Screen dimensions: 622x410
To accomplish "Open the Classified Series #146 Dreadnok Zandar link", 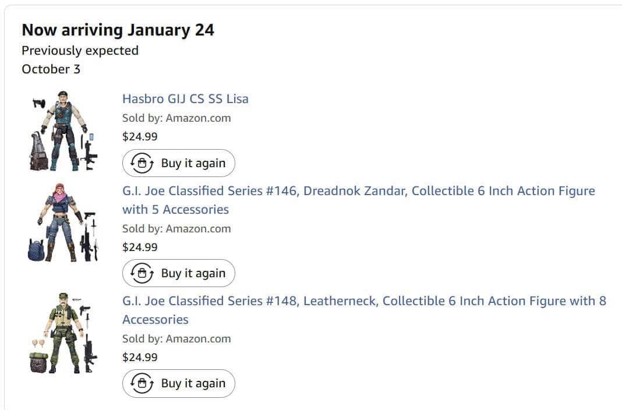I will click(358, 191).
